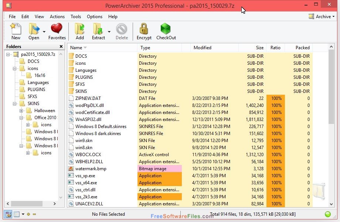Select the vss_x64.exe file row

pos(190,182)
